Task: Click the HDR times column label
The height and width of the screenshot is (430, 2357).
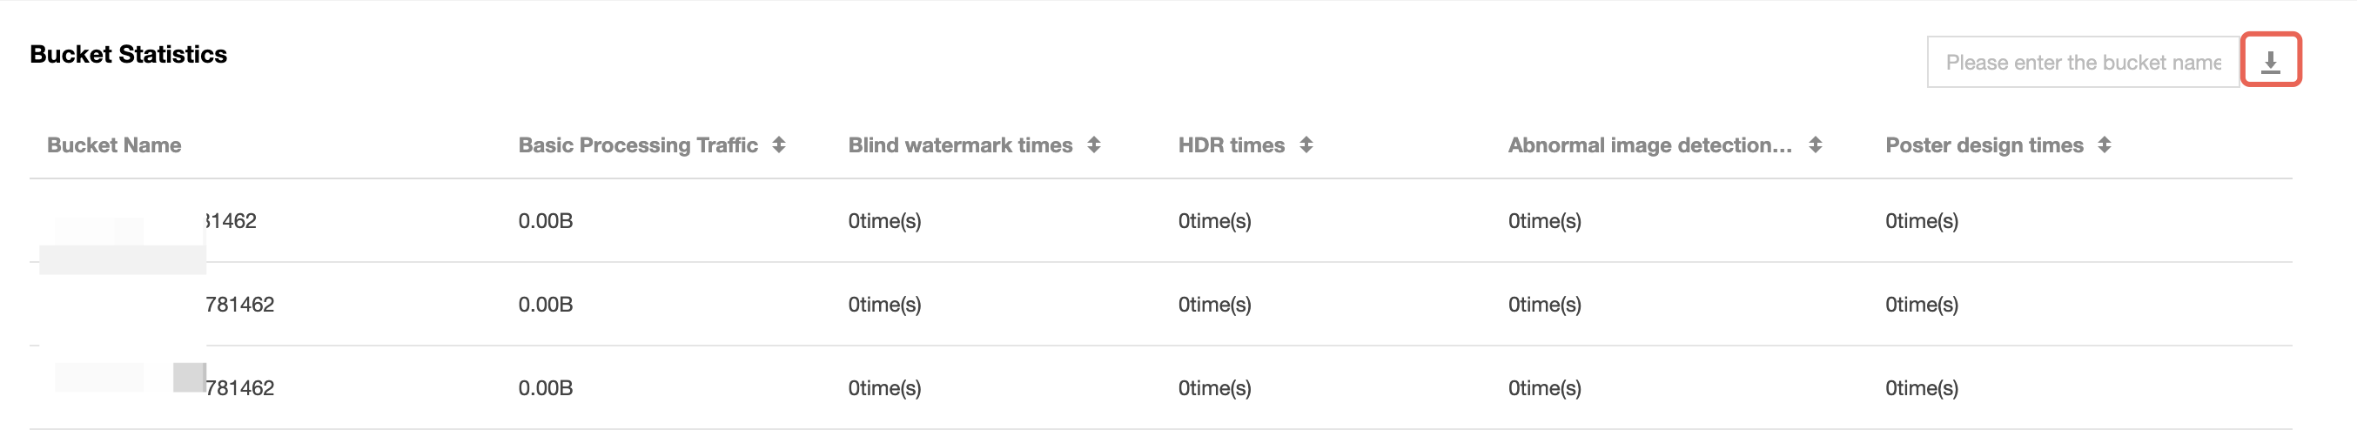Action: (1231, 144)
